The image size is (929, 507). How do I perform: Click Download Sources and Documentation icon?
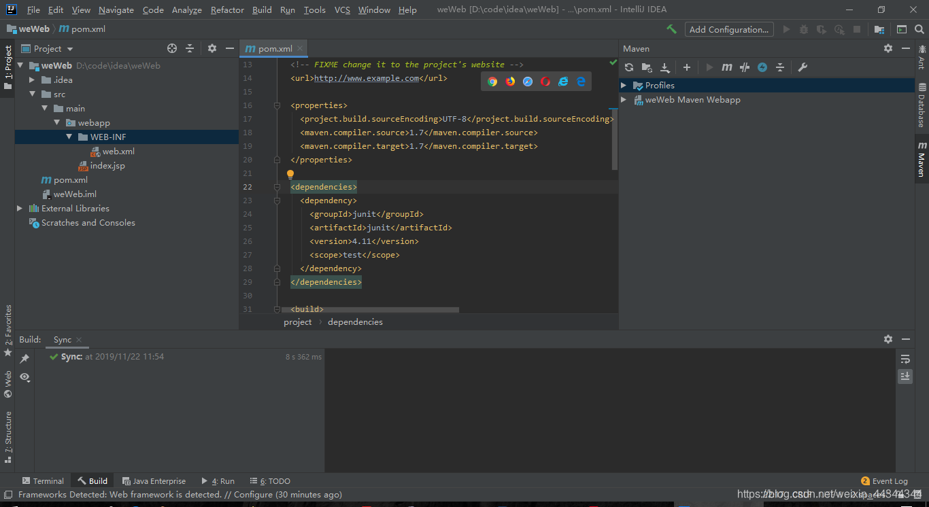[665, 67]
